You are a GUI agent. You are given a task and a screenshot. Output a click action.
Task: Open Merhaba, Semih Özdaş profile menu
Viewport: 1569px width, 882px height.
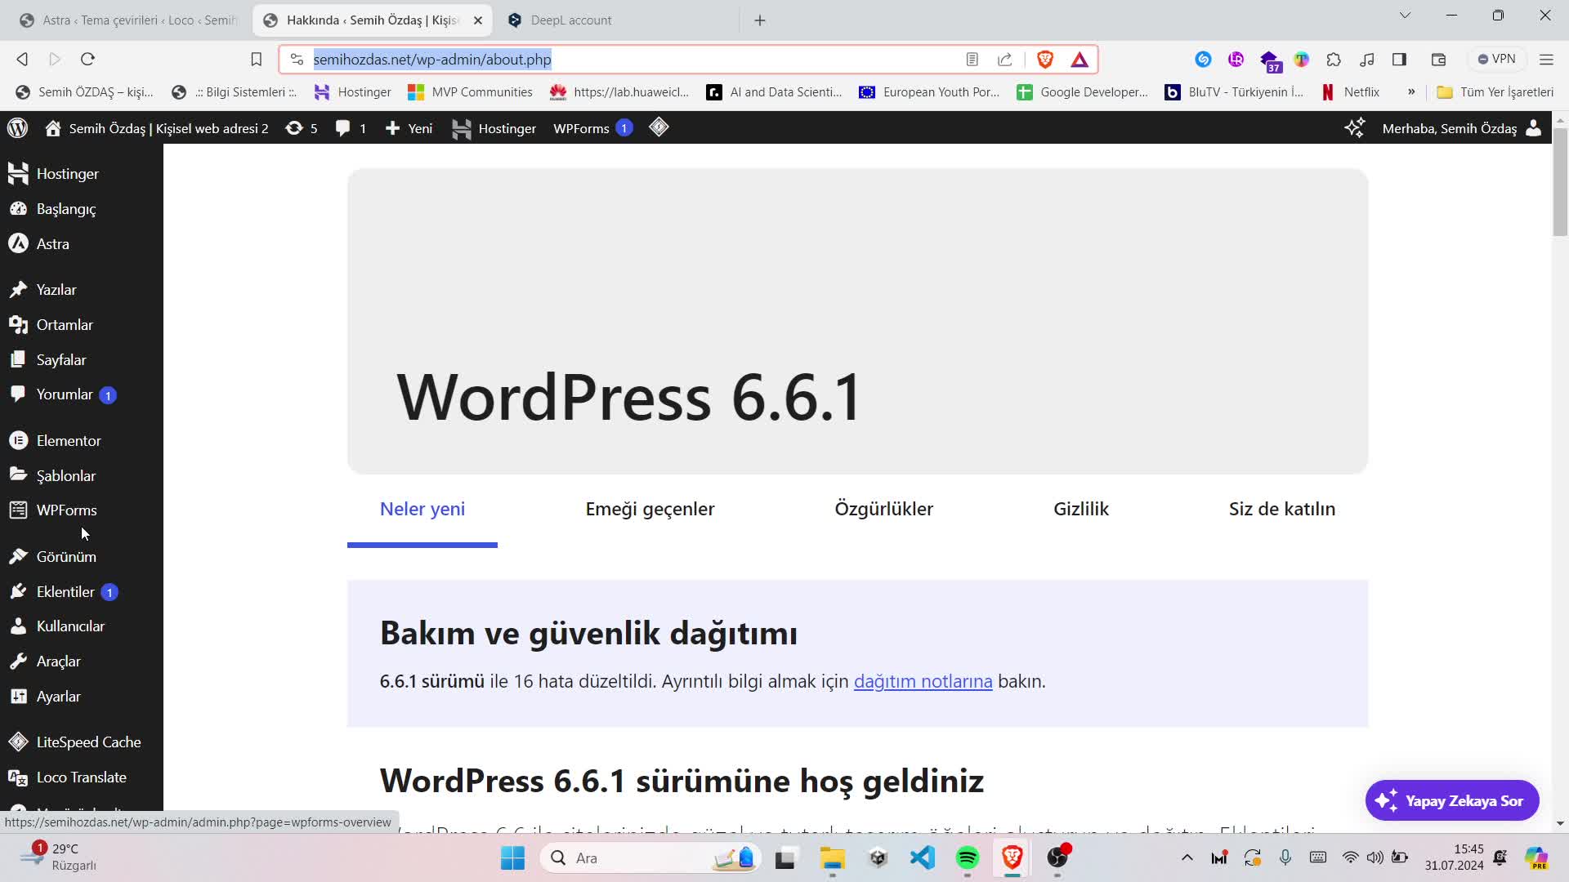[1461, 128]
